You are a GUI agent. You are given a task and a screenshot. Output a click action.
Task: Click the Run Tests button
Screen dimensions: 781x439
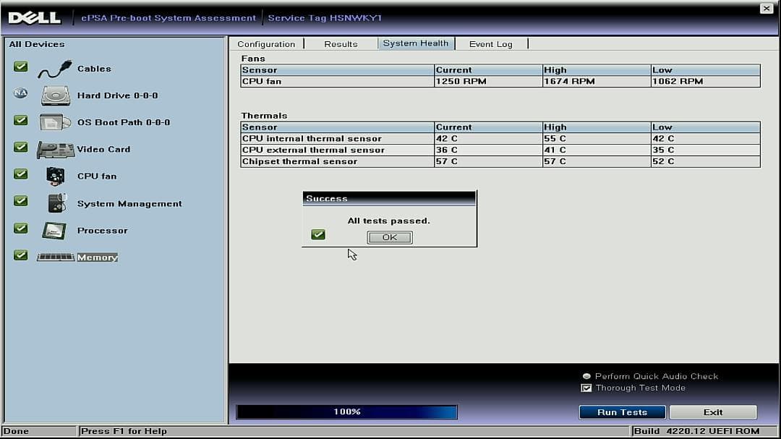click(622, 412)
